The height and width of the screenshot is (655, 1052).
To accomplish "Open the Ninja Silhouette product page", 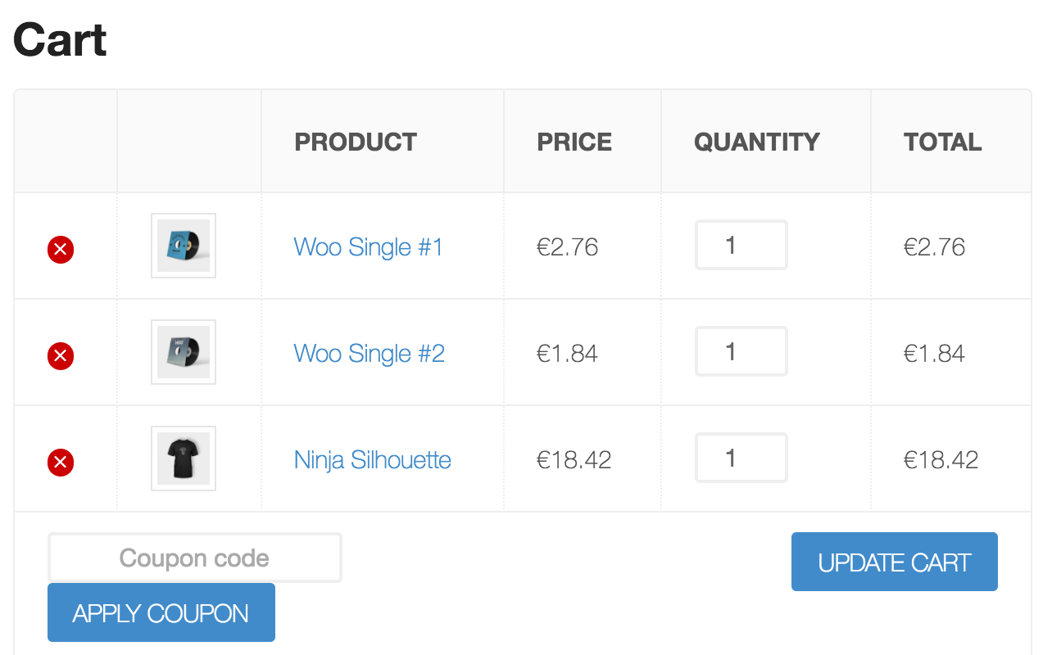I will (x=372, y=460).
